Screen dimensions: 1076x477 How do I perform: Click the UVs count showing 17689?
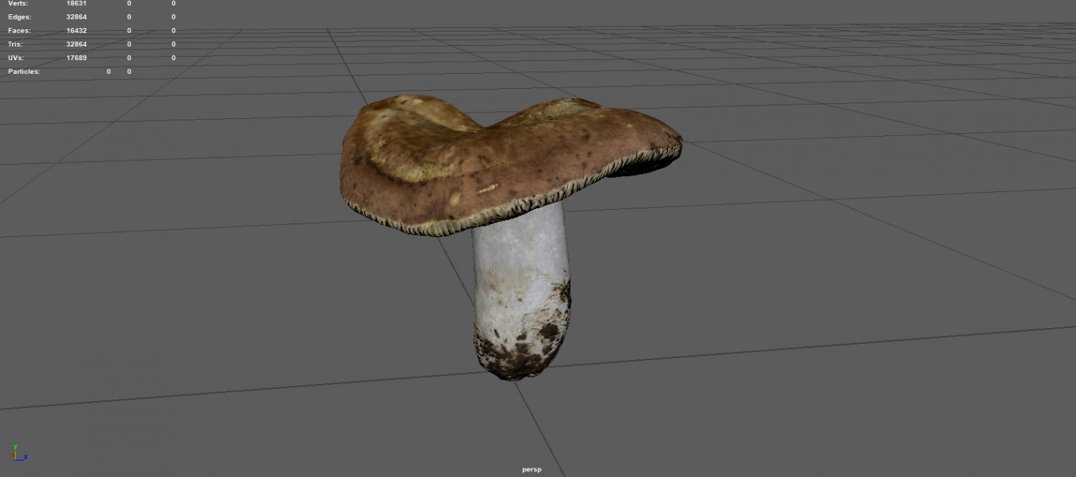coord(77,57)
